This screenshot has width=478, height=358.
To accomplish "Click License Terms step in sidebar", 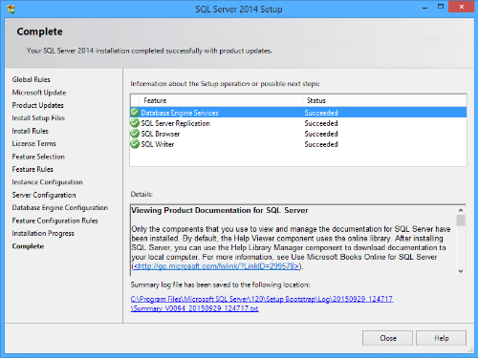I will (34, 144).
